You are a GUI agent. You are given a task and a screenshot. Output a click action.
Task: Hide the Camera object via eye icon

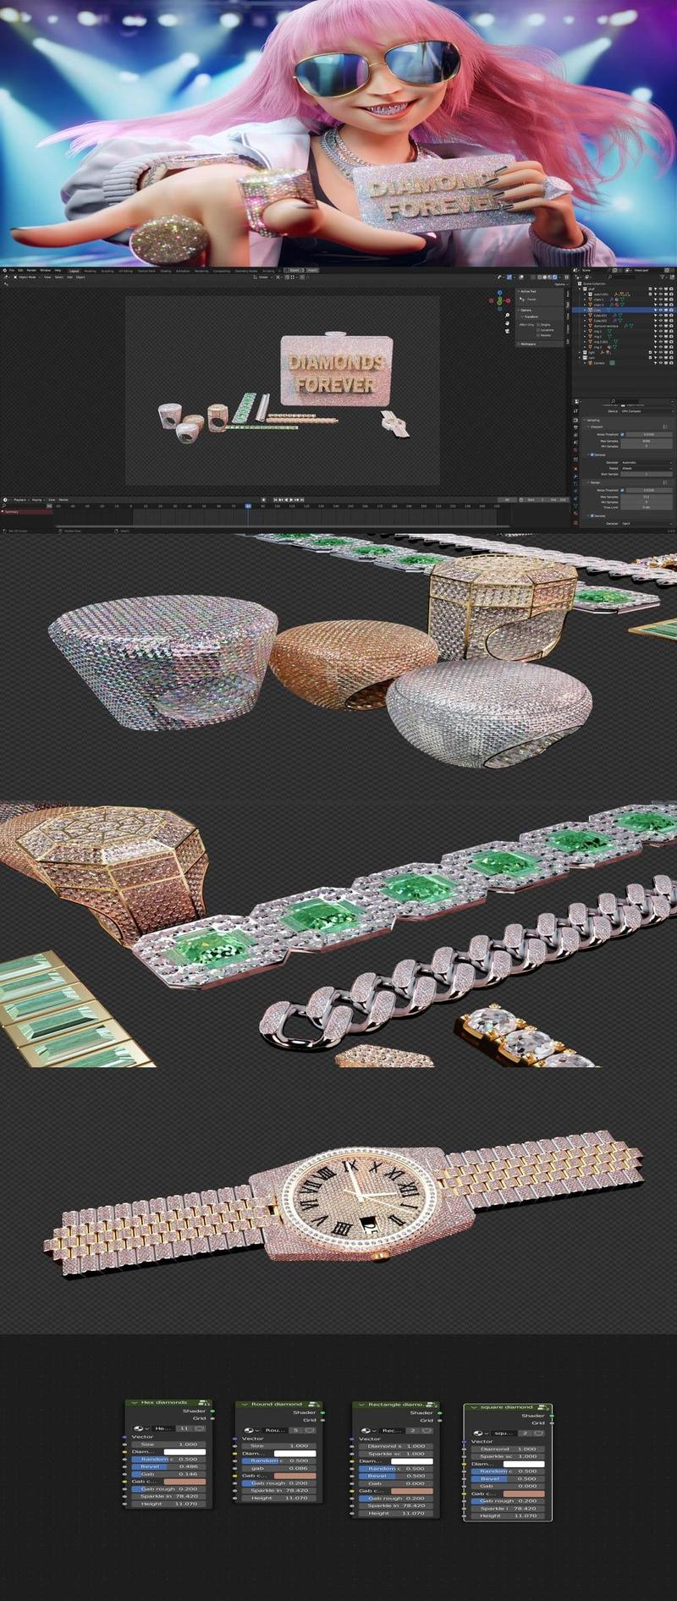(x=661, y=363)
